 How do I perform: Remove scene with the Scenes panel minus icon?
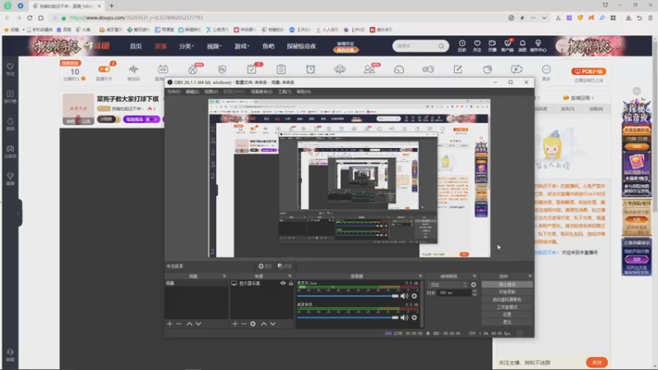click(178, 324)
